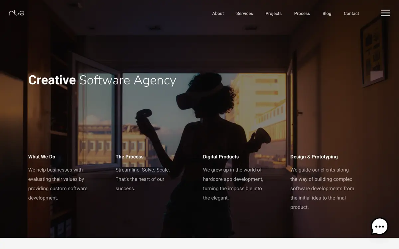Visit the Blog link
Screen dimensions: 399x249
pyautogui.click(x=327, y=14)
